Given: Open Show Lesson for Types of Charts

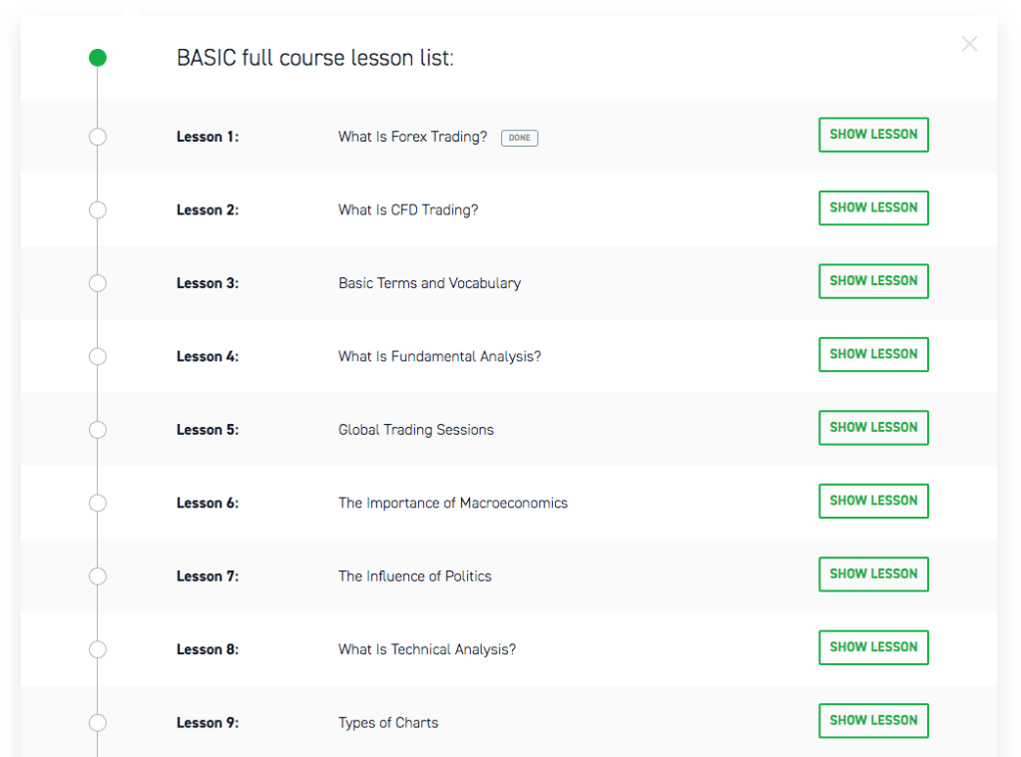Looking at the screenshot, I should [873, 721].
